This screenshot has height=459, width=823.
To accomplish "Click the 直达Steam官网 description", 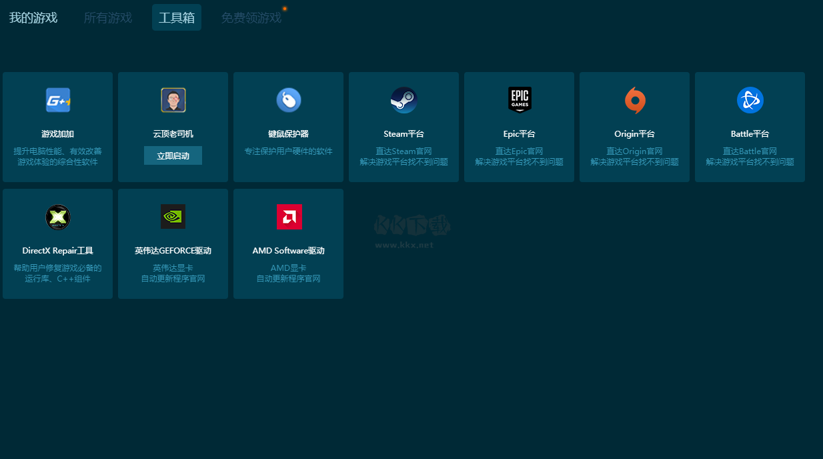I will click(404, 151).
